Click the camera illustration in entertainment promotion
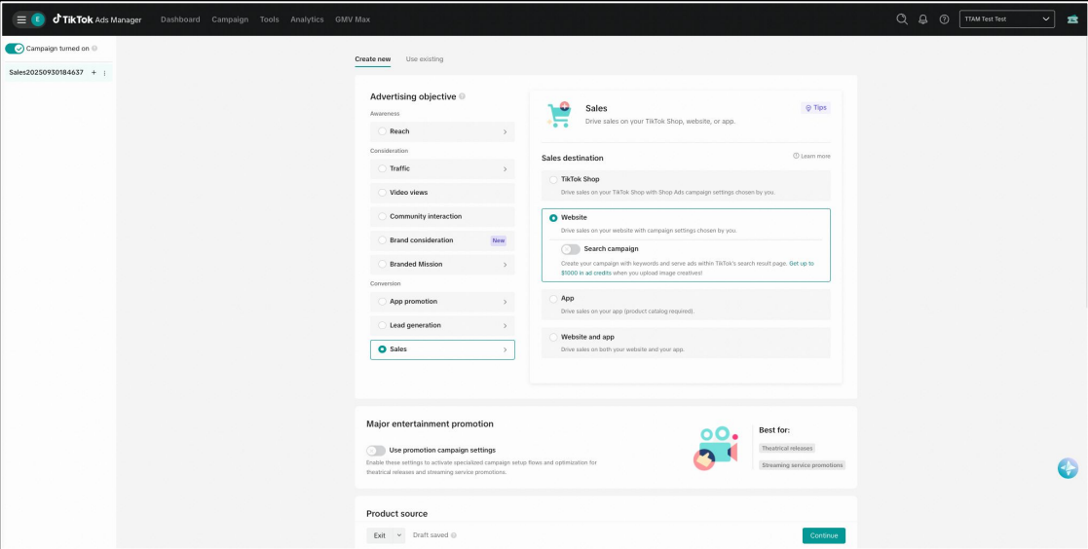This screenshot has height=549, width=1088. pos(715,448)
